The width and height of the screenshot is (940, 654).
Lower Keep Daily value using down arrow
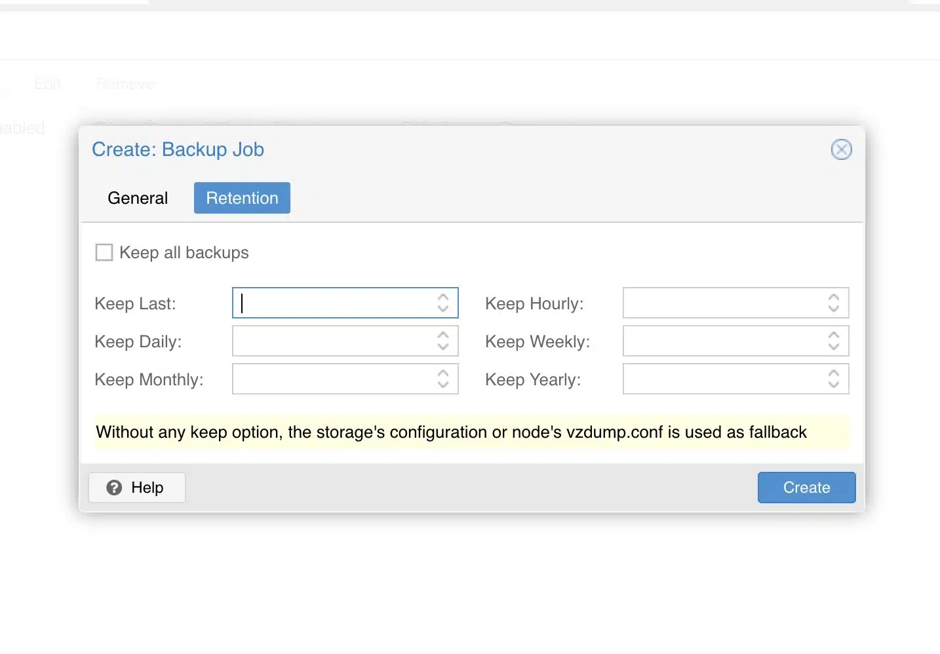(443, 347)
